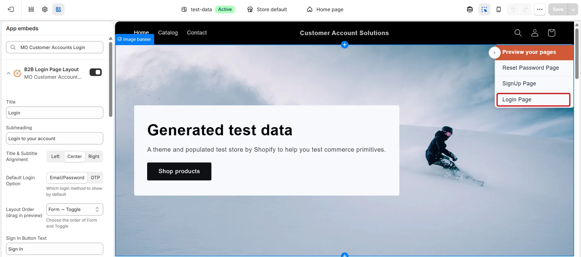Select SignUp Page preview
Viewport: 581px width, 257px height.
tap(534, 84)
